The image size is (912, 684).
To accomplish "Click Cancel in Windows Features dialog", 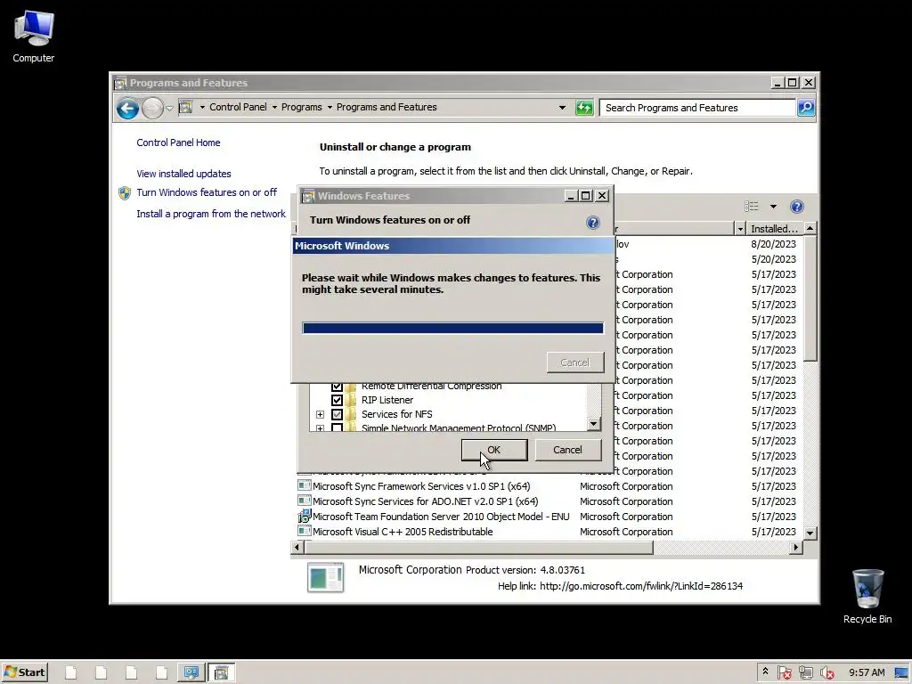I will pyautogui.click(x=567, y=450).
